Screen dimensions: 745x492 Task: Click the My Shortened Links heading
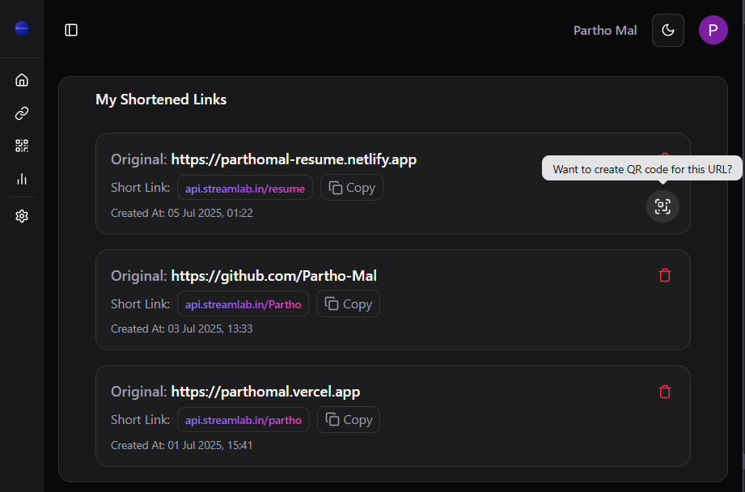click(x=160, y=99)
